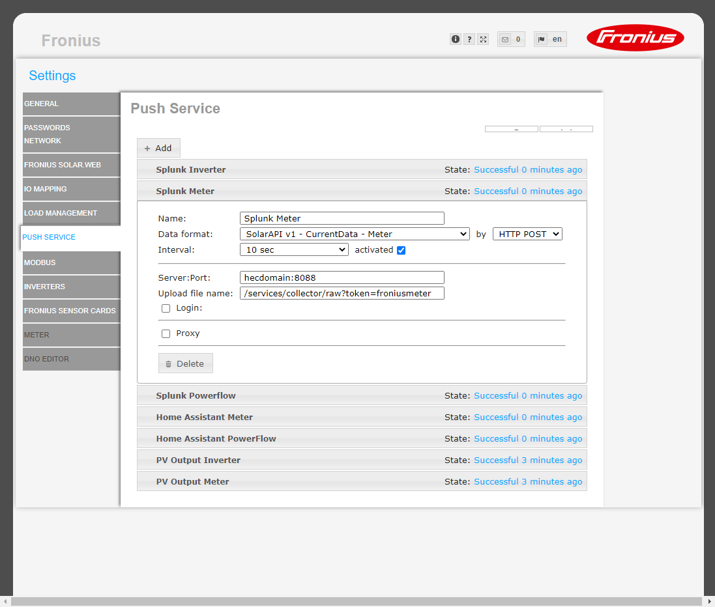Click the question mark help icon
The width and height of the screenshot is (715, 607).
pyautogui.click(x=469, y=39)
